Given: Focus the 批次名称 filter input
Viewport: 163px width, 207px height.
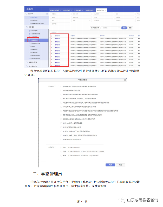Looking at the screenshot, I should (x=81, y=14).
